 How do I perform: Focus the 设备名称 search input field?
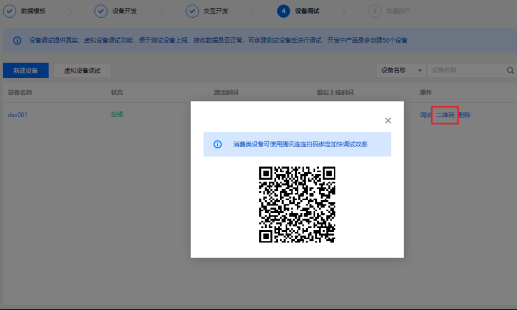(466, 70)
